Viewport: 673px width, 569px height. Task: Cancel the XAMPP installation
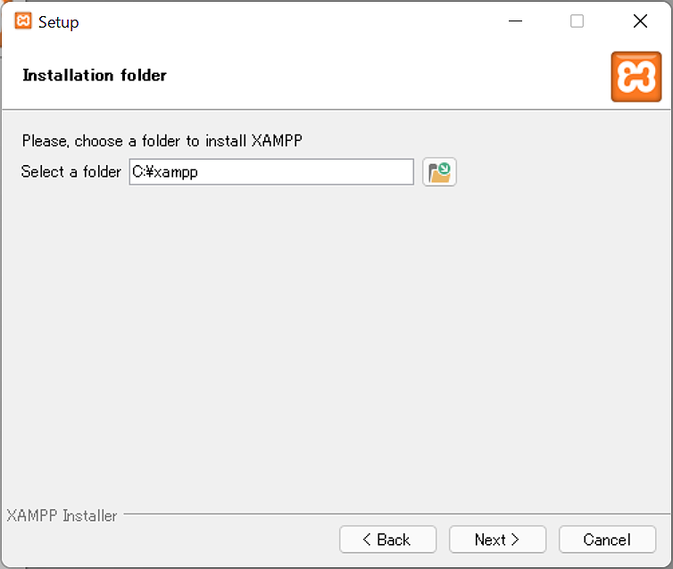pos(607,540)
